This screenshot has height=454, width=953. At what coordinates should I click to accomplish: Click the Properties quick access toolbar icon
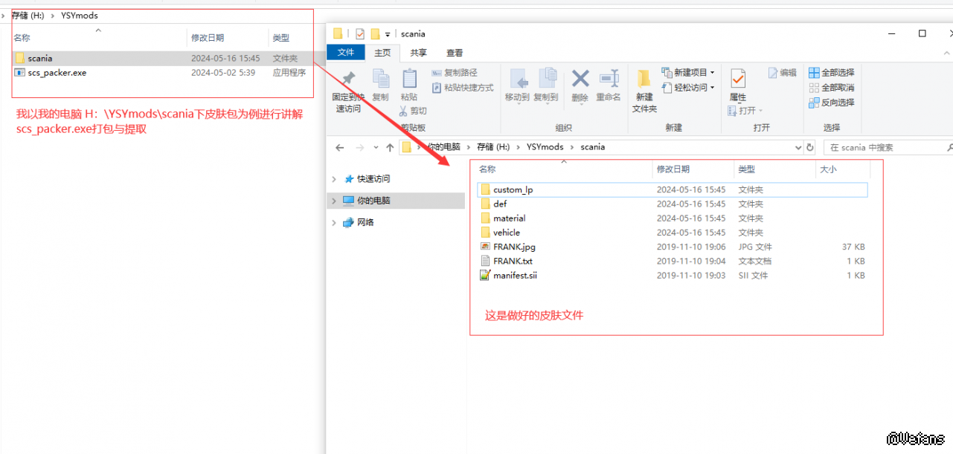pyautogui.click(x=360, y=33)
